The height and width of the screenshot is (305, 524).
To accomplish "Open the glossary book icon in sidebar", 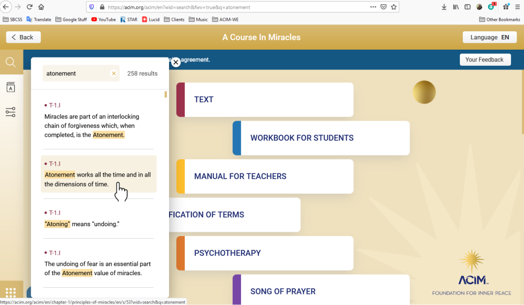I will (10, 87).
